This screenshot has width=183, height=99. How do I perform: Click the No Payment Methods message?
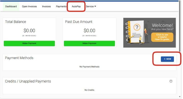(89, 67)
